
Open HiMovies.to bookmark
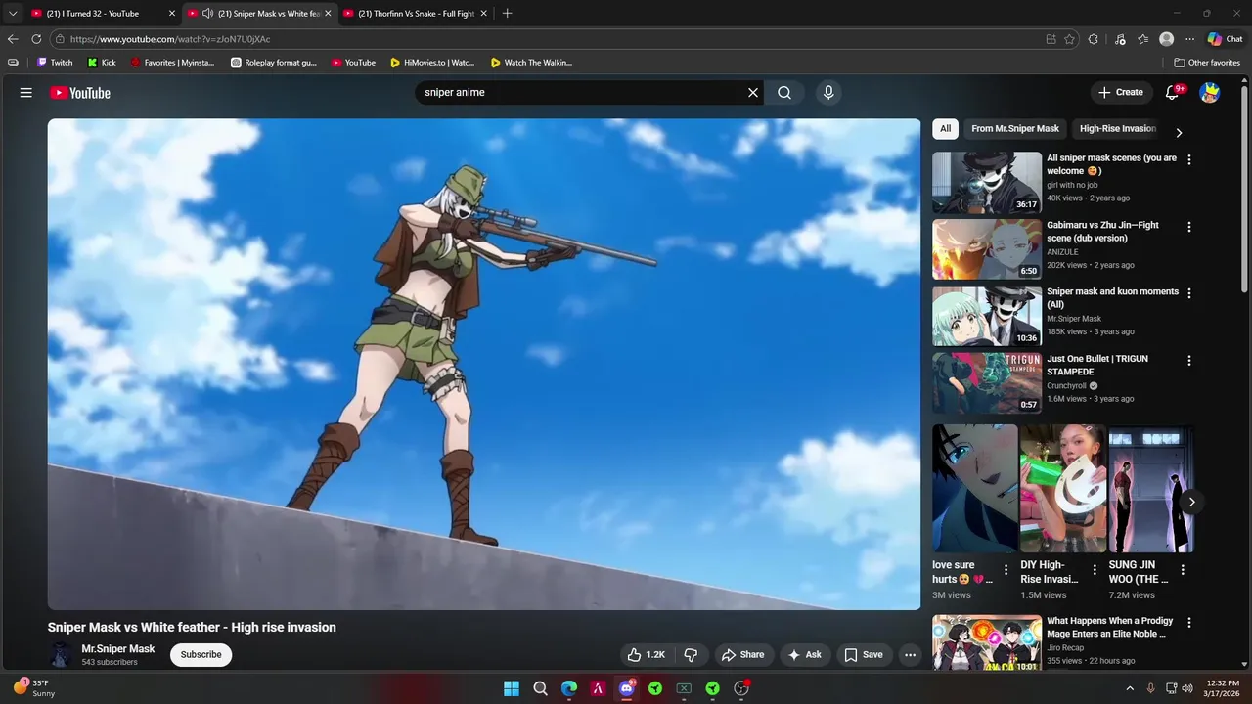point(432,63)
